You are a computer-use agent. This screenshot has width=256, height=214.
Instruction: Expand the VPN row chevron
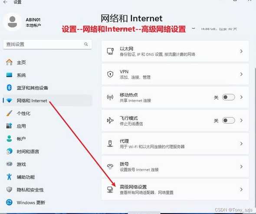pyautogui.click(x=241, y=74)
